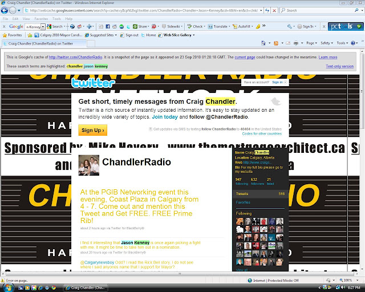Click the Twitter icon in Google Toolbar
This screenshot has height=292, width=365.
128,27
